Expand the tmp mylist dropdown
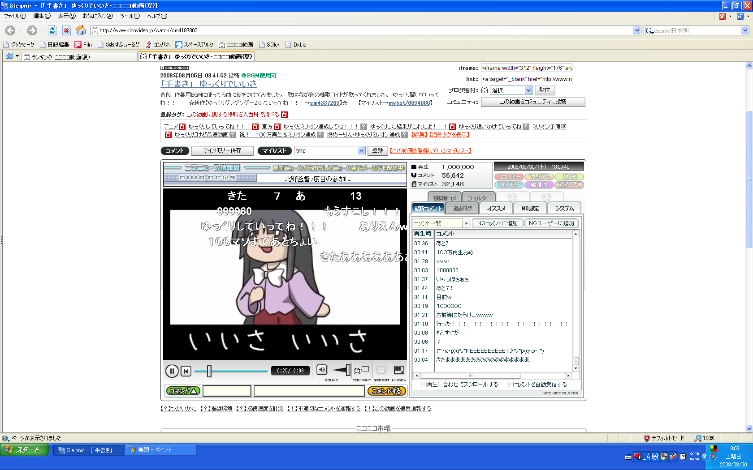The height and width of the screenshot is (470, 753). [361, 151]
